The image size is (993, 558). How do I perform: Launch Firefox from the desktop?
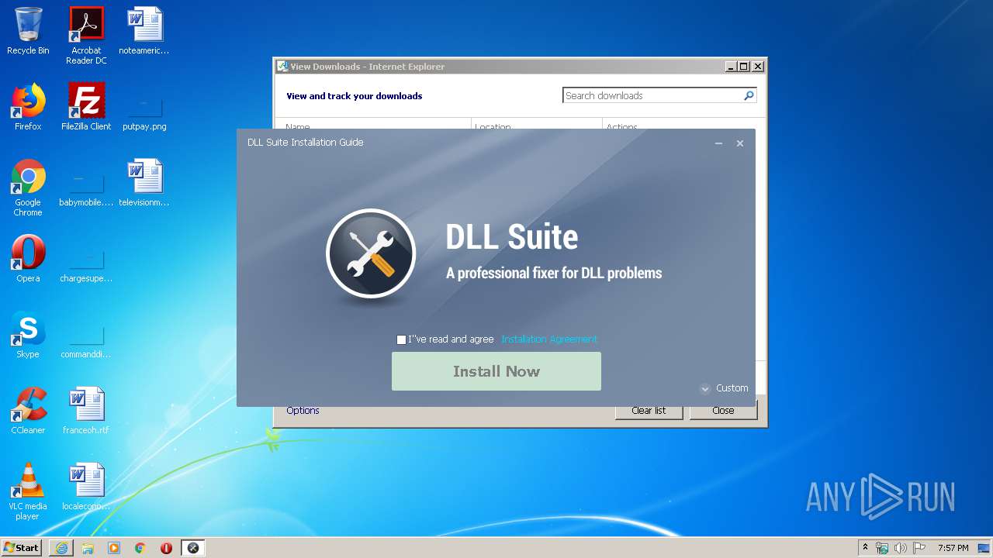pyautogui.click(x=28, y=107)
